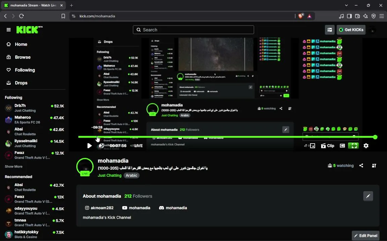Click the 5 watching viewer count
The height and width of the screenshot is (241, 387).
click(x=341, y=165)
